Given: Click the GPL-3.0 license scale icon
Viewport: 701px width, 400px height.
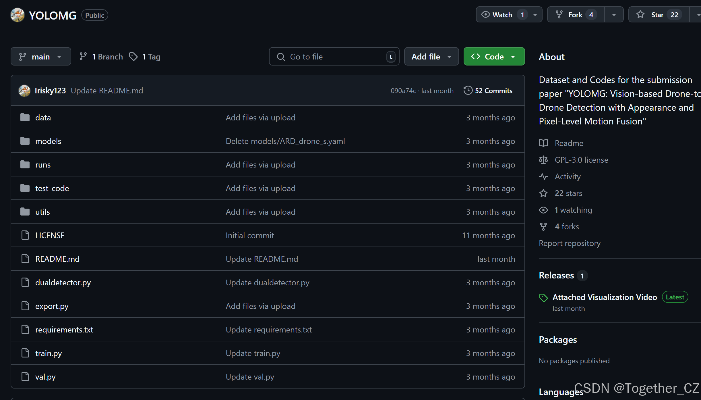Looking at the screenshot, I should [543, 160].
